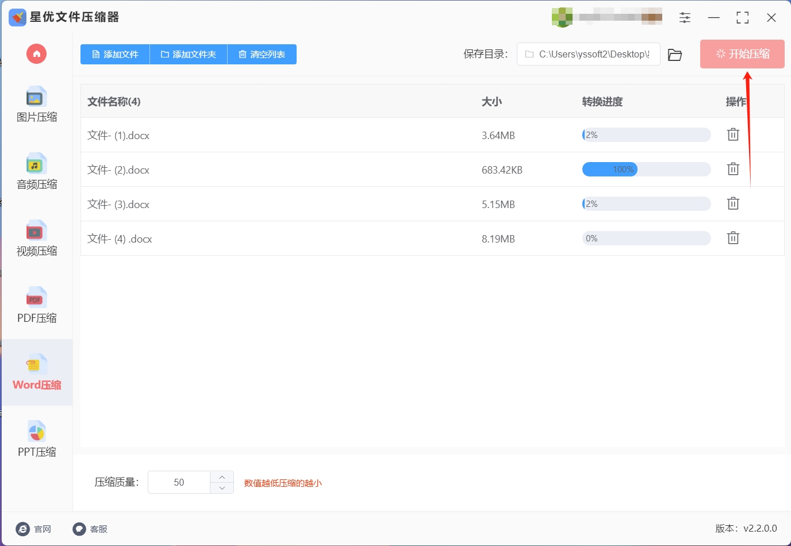The height and width of the screenshot is (546, 791).
Task: Delete 文件- (1).docx with its trash icon
Action: tap(733, 134)
